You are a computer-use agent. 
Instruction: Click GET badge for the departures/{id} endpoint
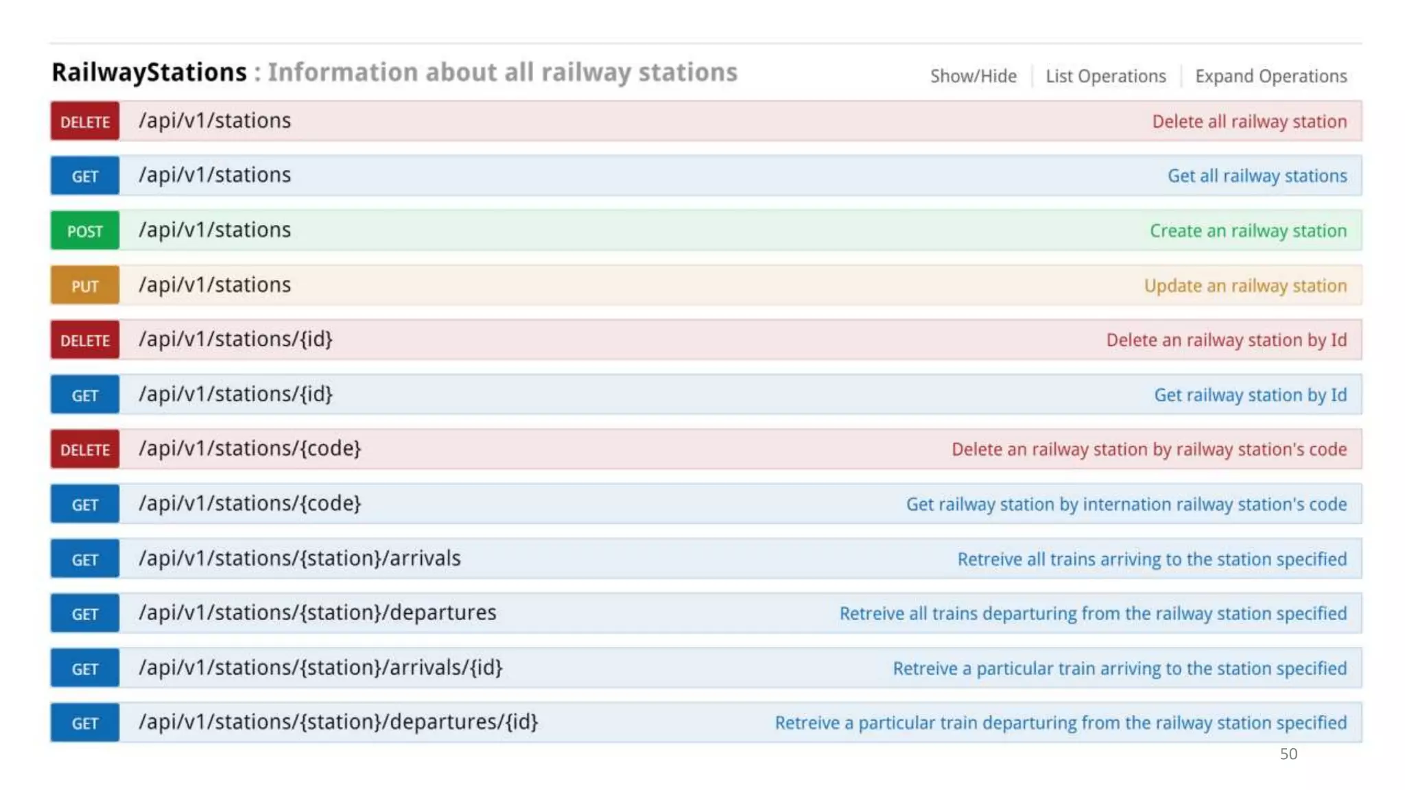click(x=84, y=723)
